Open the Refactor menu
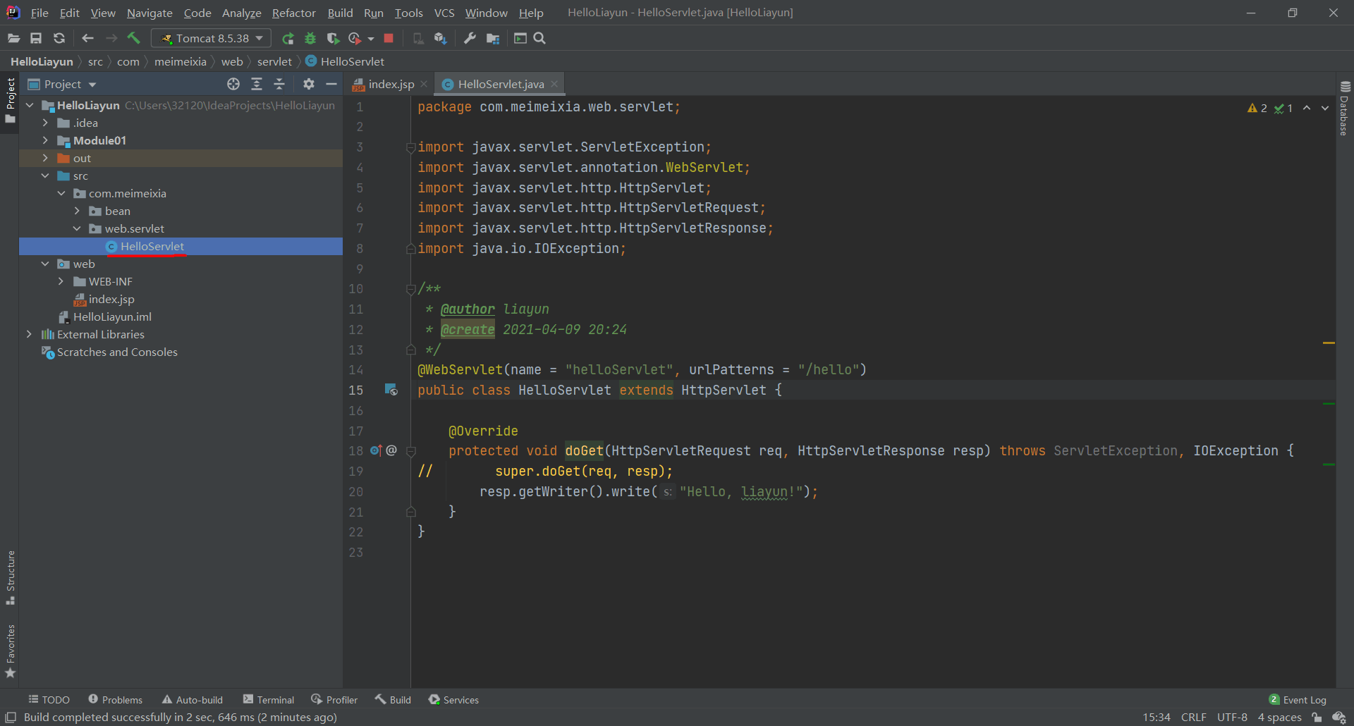1354x726 pixels. click(294, 13)
